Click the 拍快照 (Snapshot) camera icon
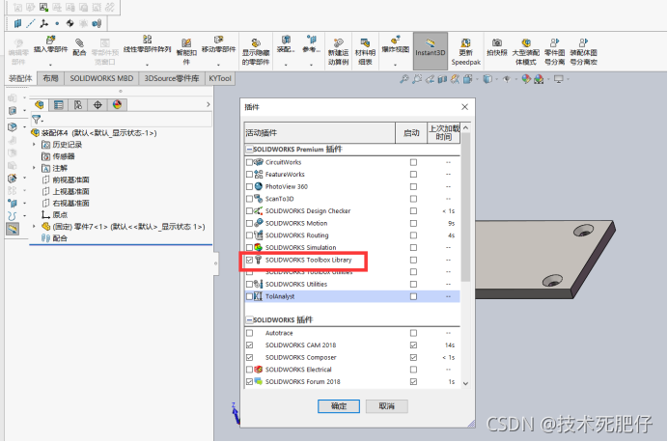The height and width of the screenshot is (442, 668). click(497, 43)
